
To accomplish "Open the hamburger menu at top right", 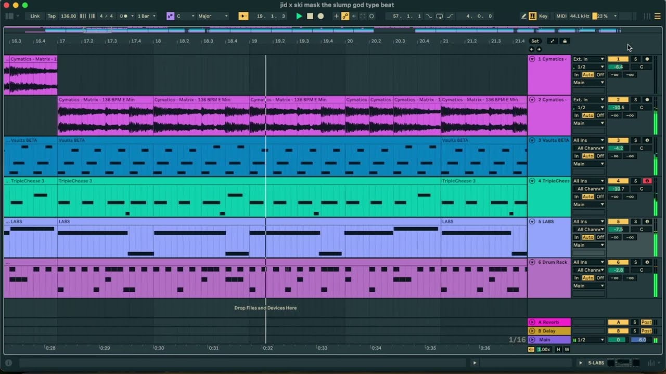I will coord(657,16).
